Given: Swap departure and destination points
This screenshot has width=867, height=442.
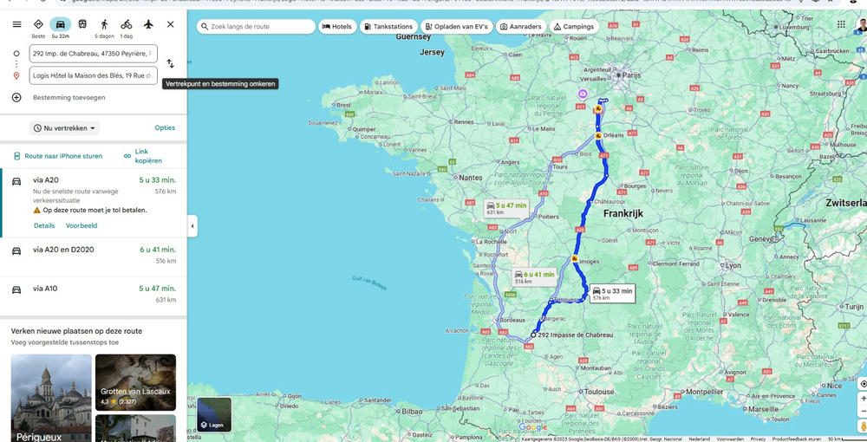Looking at the screenshot, I should point(171,63).
